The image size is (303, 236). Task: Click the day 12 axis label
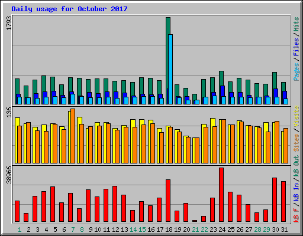(115, 230)
